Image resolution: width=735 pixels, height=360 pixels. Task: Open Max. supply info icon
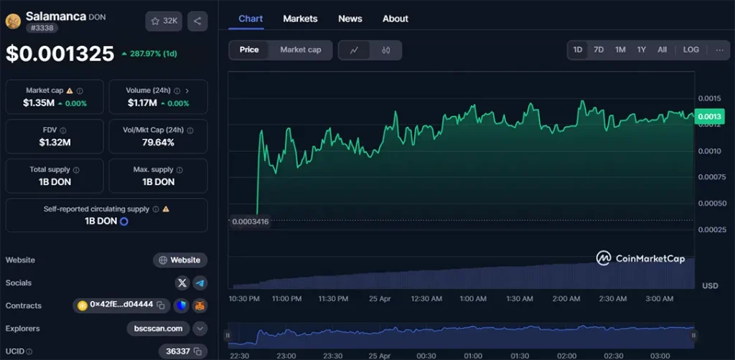[x=179, y=170]
